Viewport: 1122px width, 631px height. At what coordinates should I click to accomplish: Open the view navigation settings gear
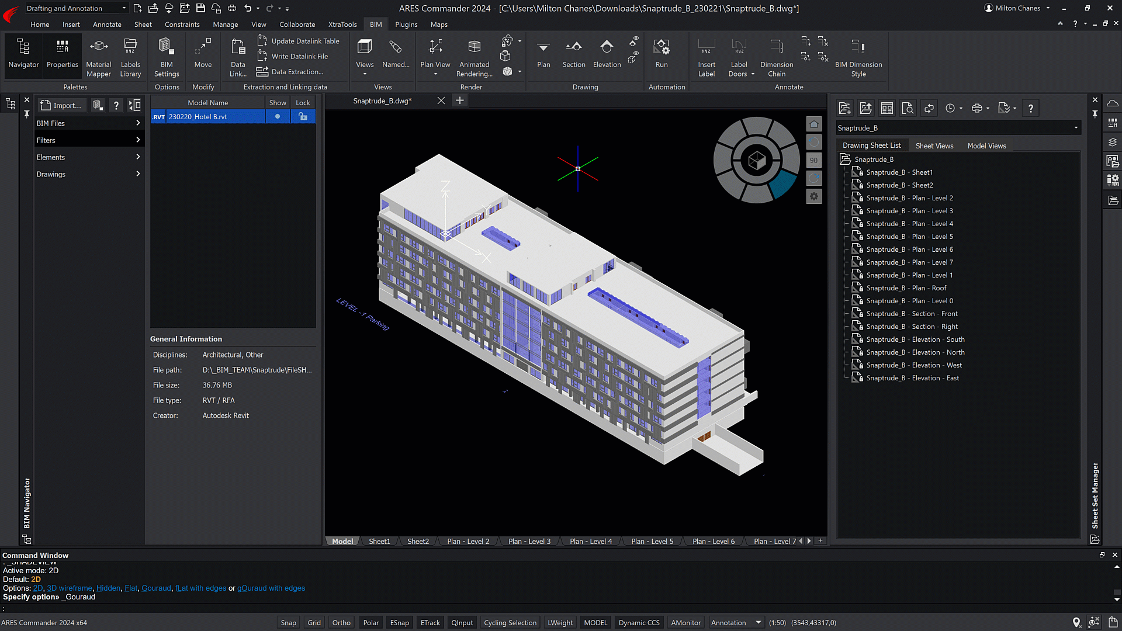813,196
